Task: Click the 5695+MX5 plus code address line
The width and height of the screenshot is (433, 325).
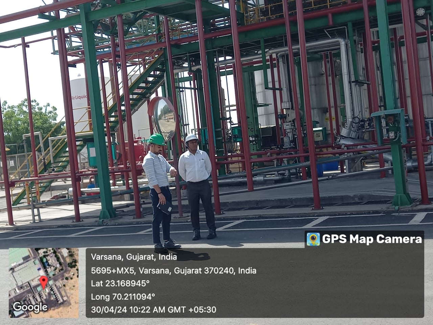Action: click(x=173, y=270)
